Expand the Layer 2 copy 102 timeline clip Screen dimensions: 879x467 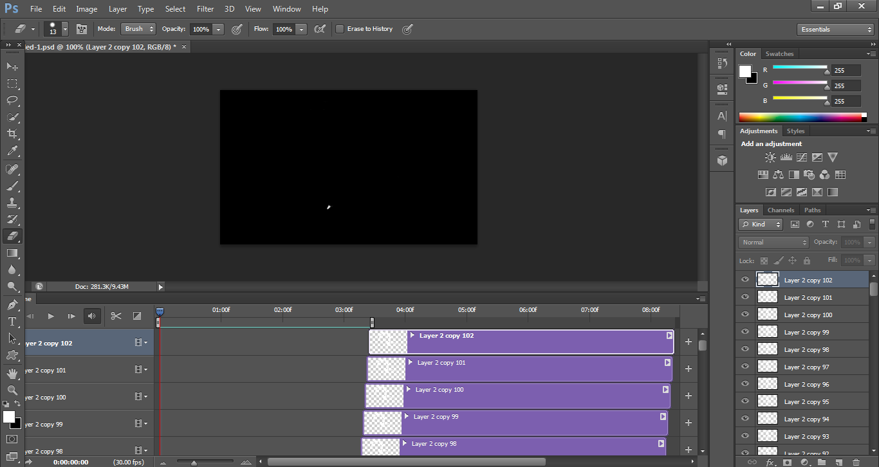(x=412, y=335)
